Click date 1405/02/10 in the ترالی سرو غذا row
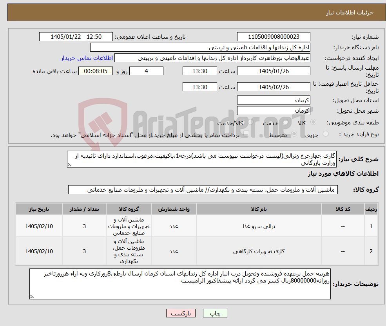386x326 pixels. [39, 227]
